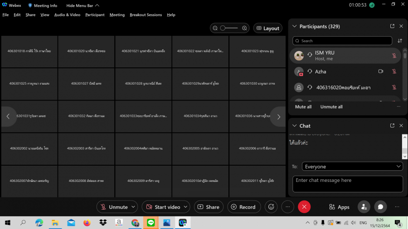This screenshot has width=408, height=229.
Task: Open the Breakout Sessions menu
Action: (x=146, y=15)
